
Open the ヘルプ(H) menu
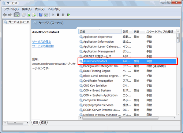click(54, 9)
